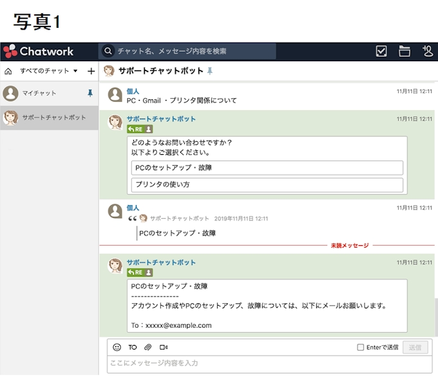This screenshot has height=387, width=438.
Task: Open the contacts management icon
Action: tap(428, 52)
